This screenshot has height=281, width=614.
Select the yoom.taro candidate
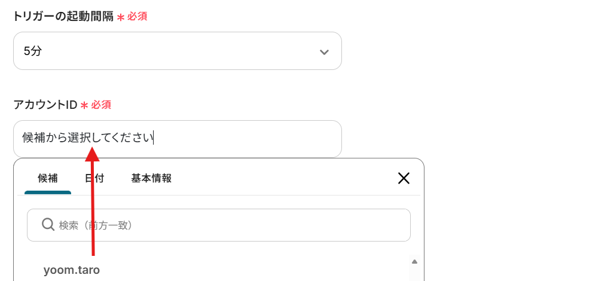coord(72,270)
